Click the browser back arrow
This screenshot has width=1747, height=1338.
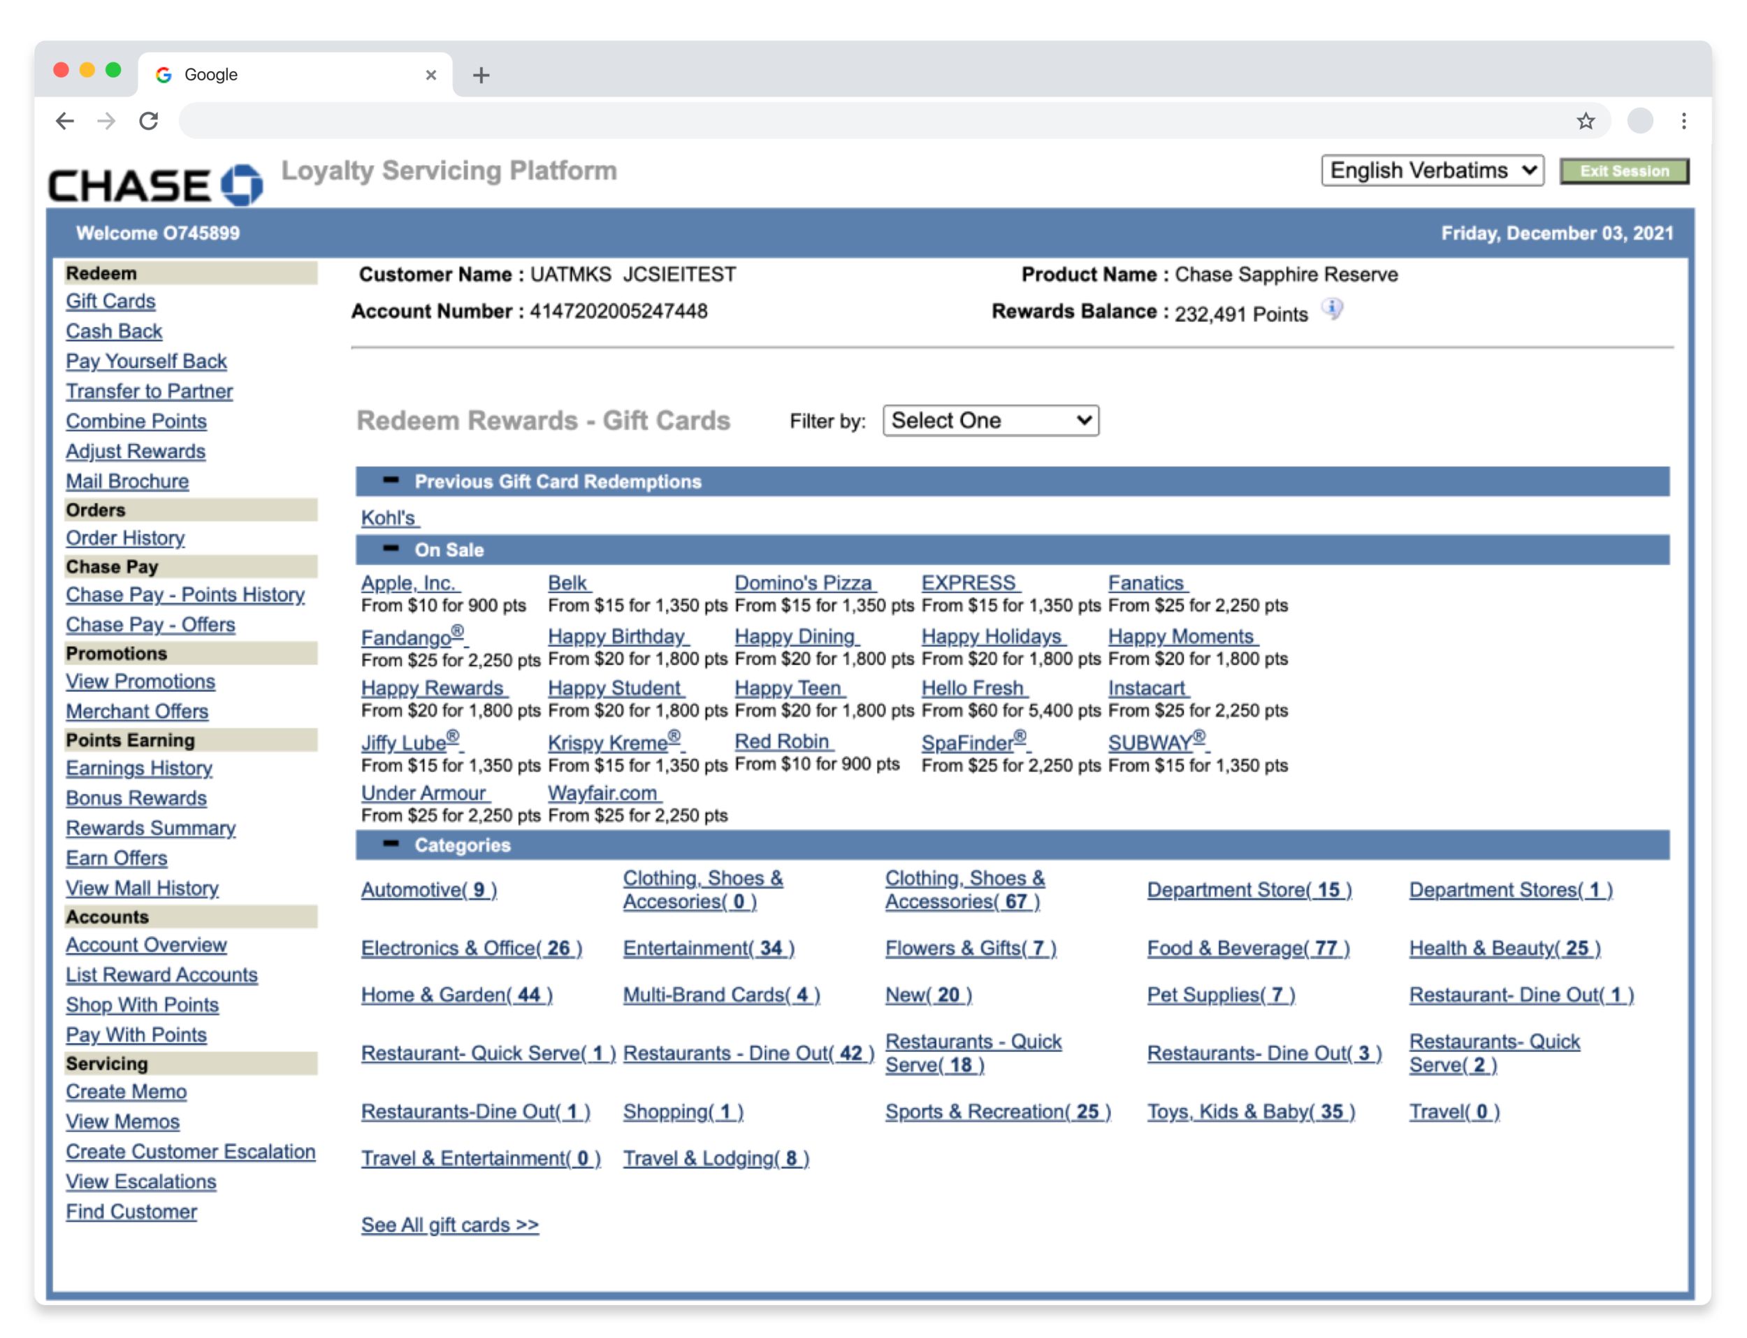pos(65,121)
